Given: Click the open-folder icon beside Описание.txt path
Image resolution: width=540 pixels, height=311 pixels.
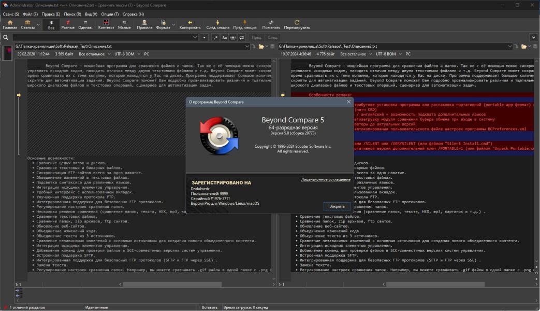Looking at the screenshot, I should coord(261,46).
